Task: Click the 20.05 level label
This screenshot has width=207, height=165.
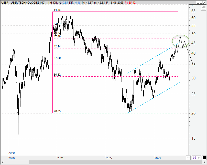Action: coord(57,111)
